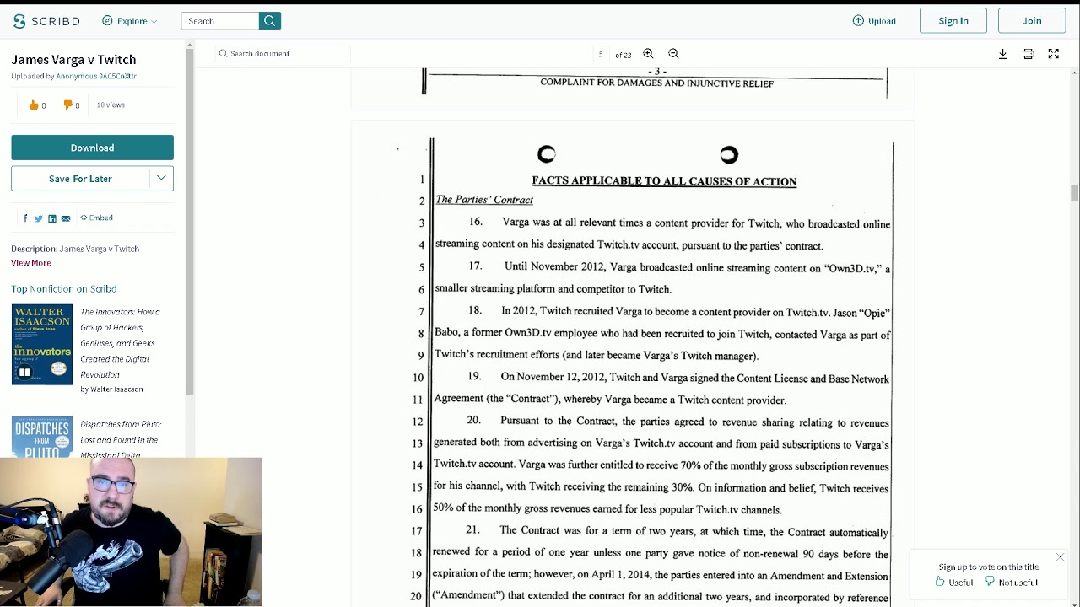Open Dispatches from Pluto book thumbnail
The height and width of the screenshot is (607, 1080).
(x=42, y=437)
